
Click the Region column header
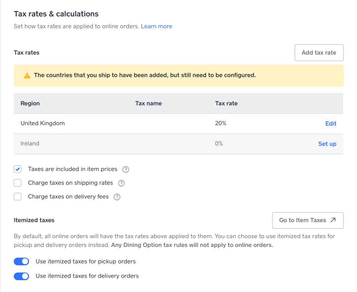pos(30,103)
